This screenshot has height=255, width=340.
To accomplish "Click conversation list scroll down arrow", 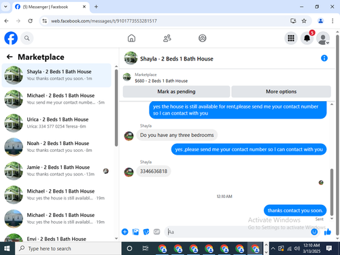I will (116, 238).
